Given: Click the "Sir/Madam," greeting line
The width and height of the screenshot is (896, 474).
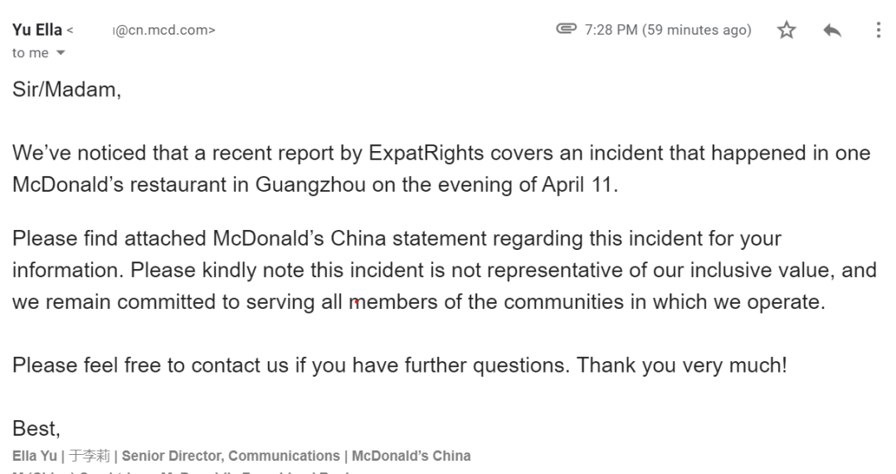Looking at the screenshot, I should click(x=66, y=91).
